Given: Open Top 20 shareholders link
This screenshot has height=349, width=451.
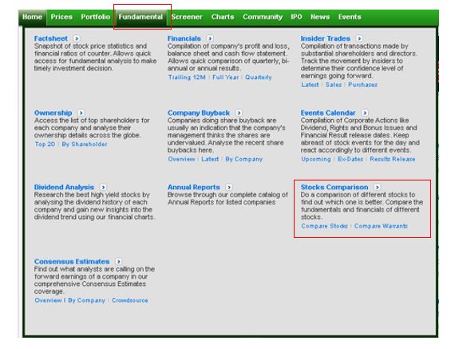Looking at the screenshot, I should pyautogui.click(x=45, y=144).
